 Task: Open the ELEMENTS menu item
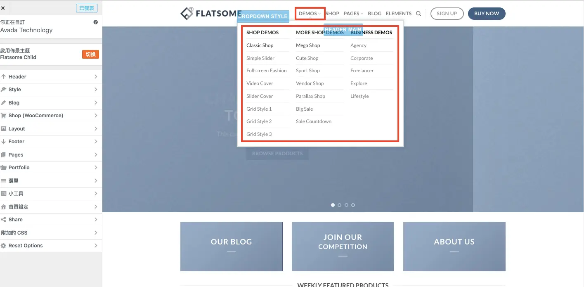(x=399, y=14)
